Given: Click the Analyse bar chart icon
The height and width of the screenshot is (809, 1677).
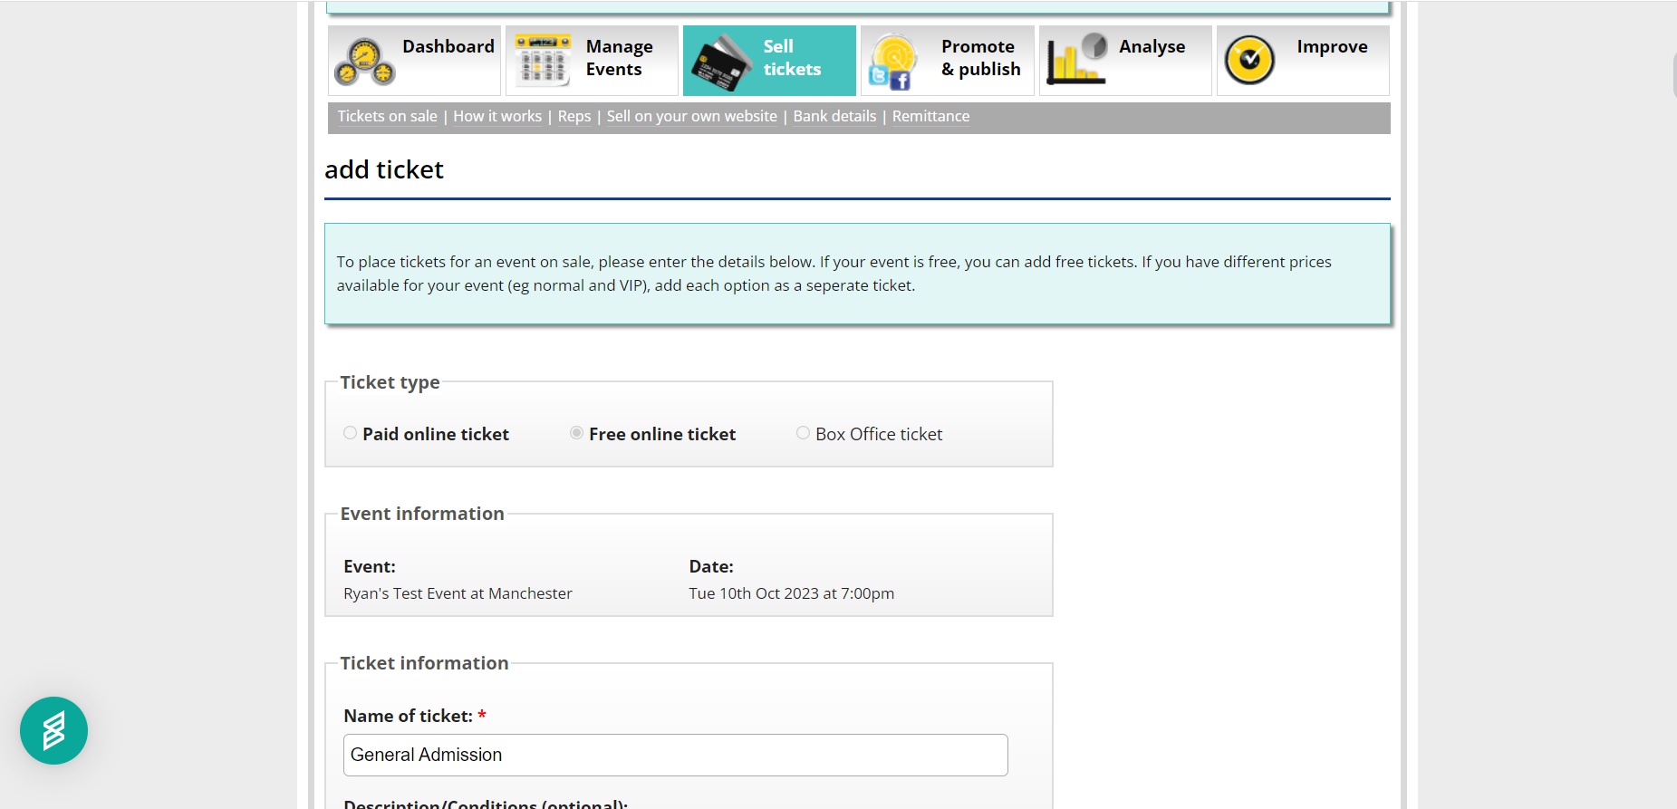Looking at the screenshot, I should [1076, 61].
